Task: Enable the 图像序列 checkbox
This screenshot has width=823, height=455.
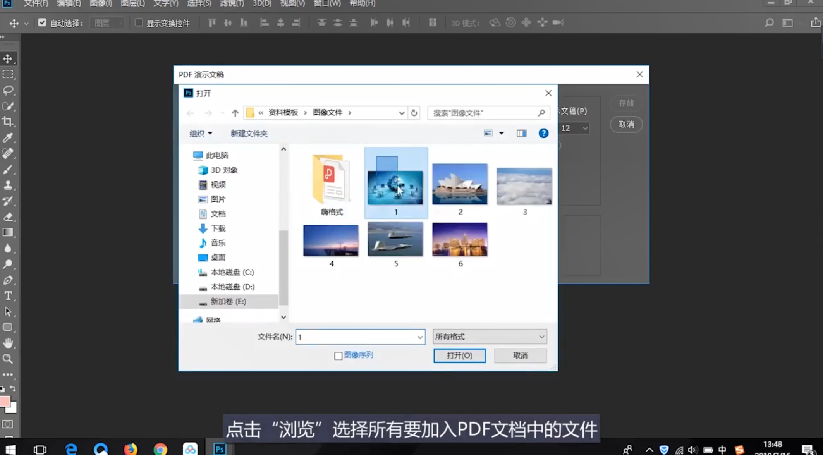Action: coord(338,355)
